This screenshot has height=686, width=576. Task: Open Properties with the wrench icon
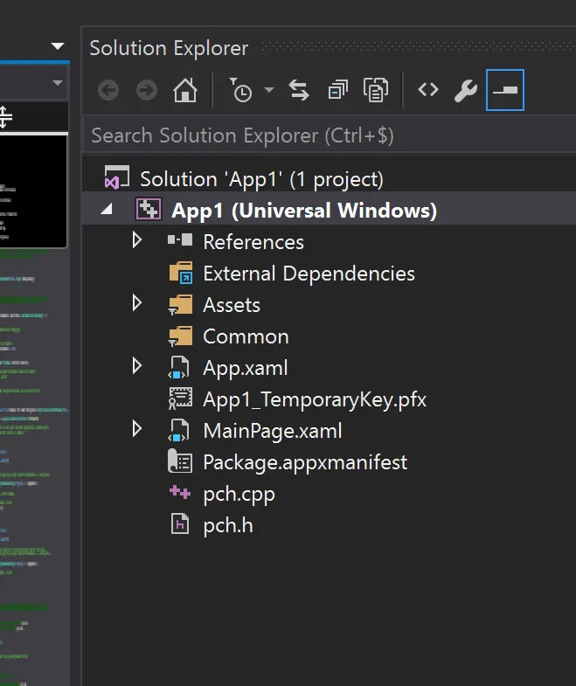click(466, 91)
